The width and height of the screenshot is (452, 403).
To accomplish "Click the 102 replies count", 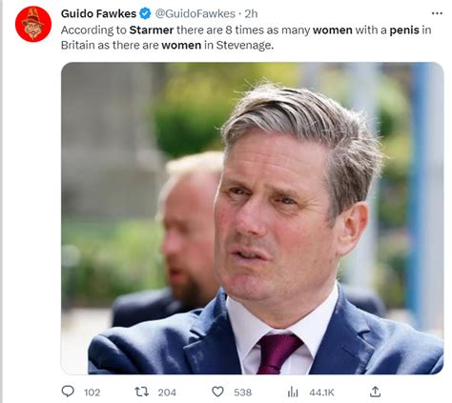I will pos(92,393).
